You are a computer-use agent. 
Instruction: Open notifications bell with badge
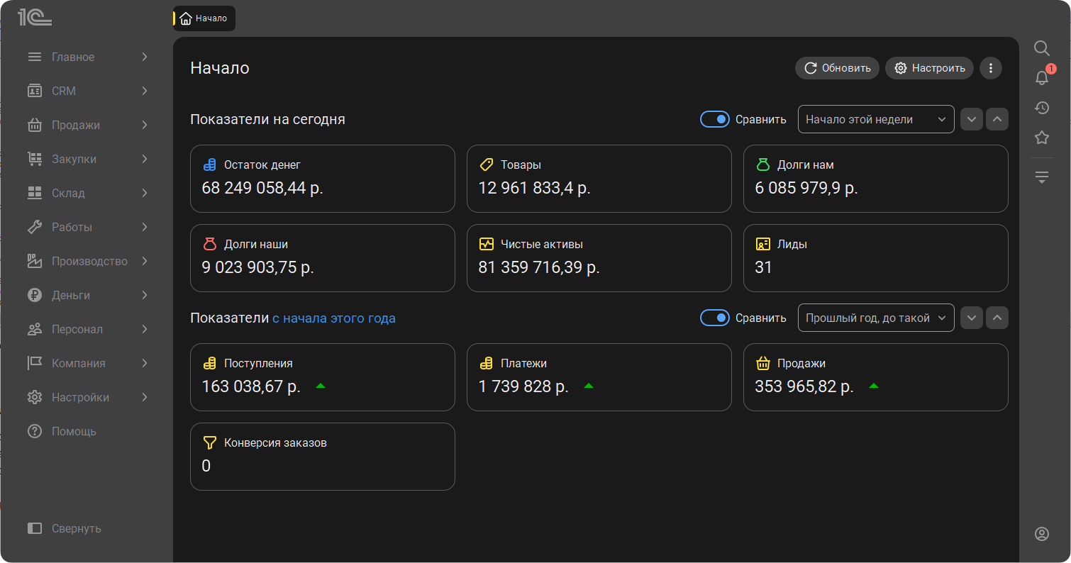point(1042,78)
